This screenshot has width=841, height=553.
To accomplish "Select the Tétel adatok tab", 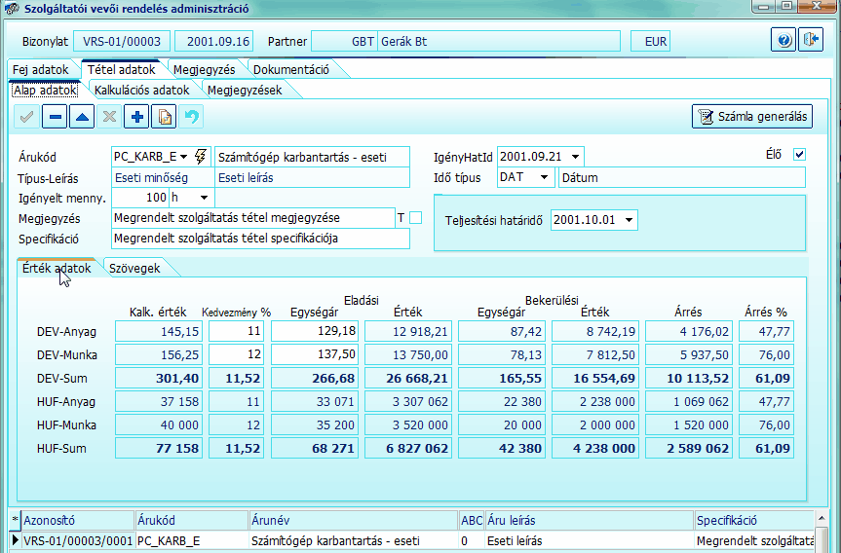I will pyautogui.click(x=121, y=70).
